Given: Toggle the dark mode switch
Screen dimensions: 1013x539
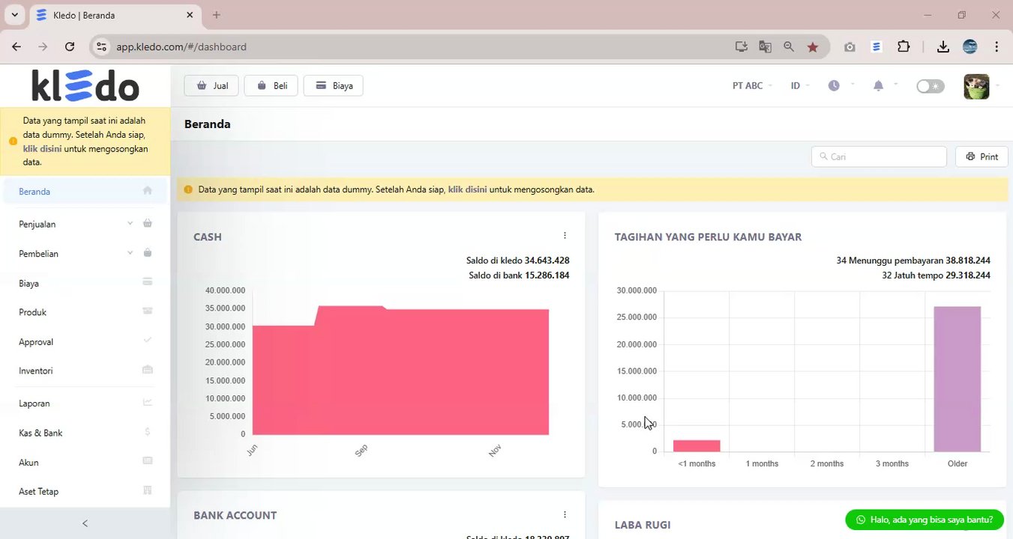Looking at the screenshot, I should 931,86.
